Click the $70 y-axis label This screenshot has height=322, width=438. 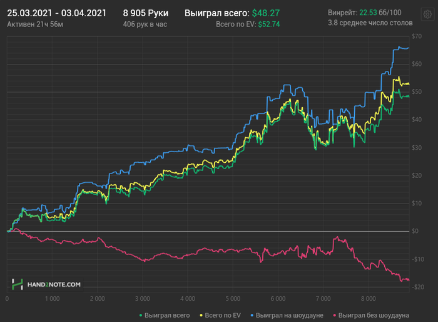tap(417, 36)
